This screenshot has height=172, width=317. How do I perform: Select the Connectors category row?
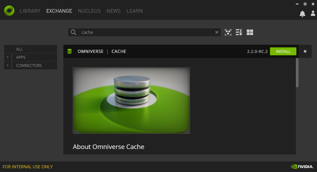[35, 65]
